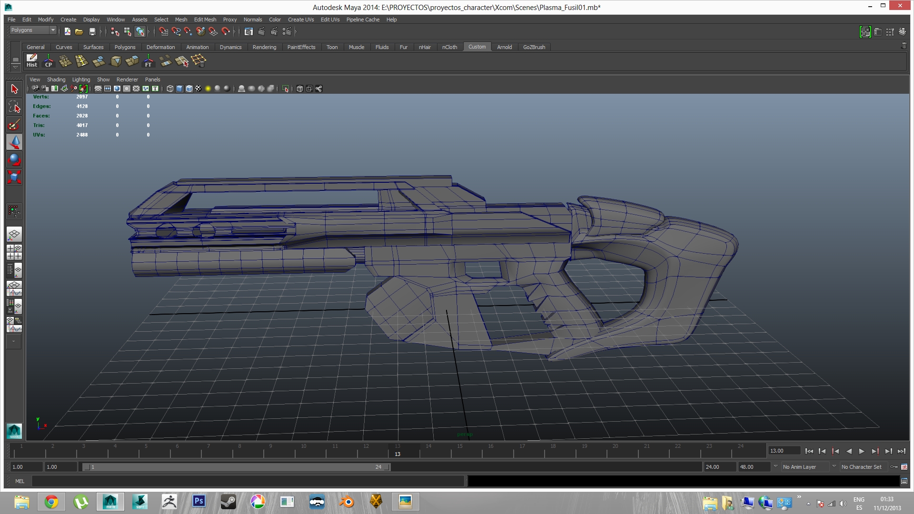Open the viewport Shading menu
Image resolution: width=914 pixels, height=514 pixels.
tap(56, 79)
